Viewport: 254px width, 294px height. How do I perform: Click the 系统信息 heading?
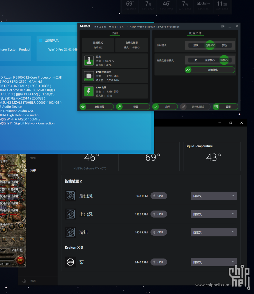(x=52, y=40)
